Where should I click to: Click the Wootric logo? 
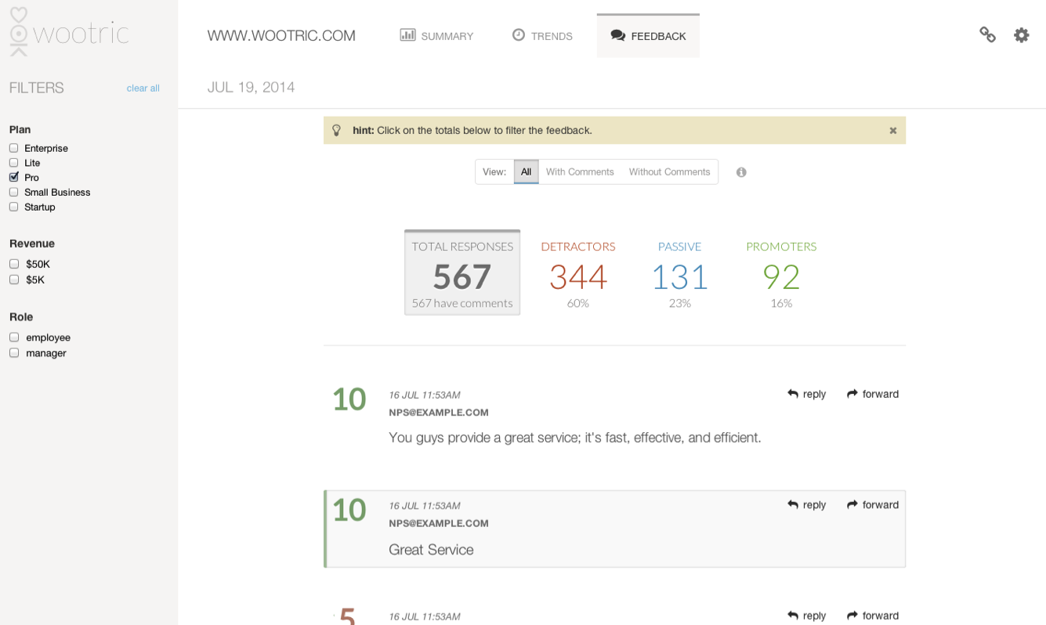point(69,32)
